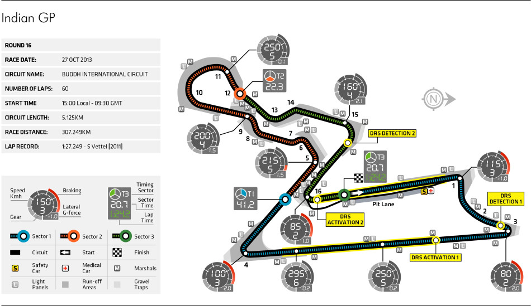The width and height of the screenshot is (531, 306).
Task: Select the green sector 3 marker at start line
Action: (x=344, y=195)
